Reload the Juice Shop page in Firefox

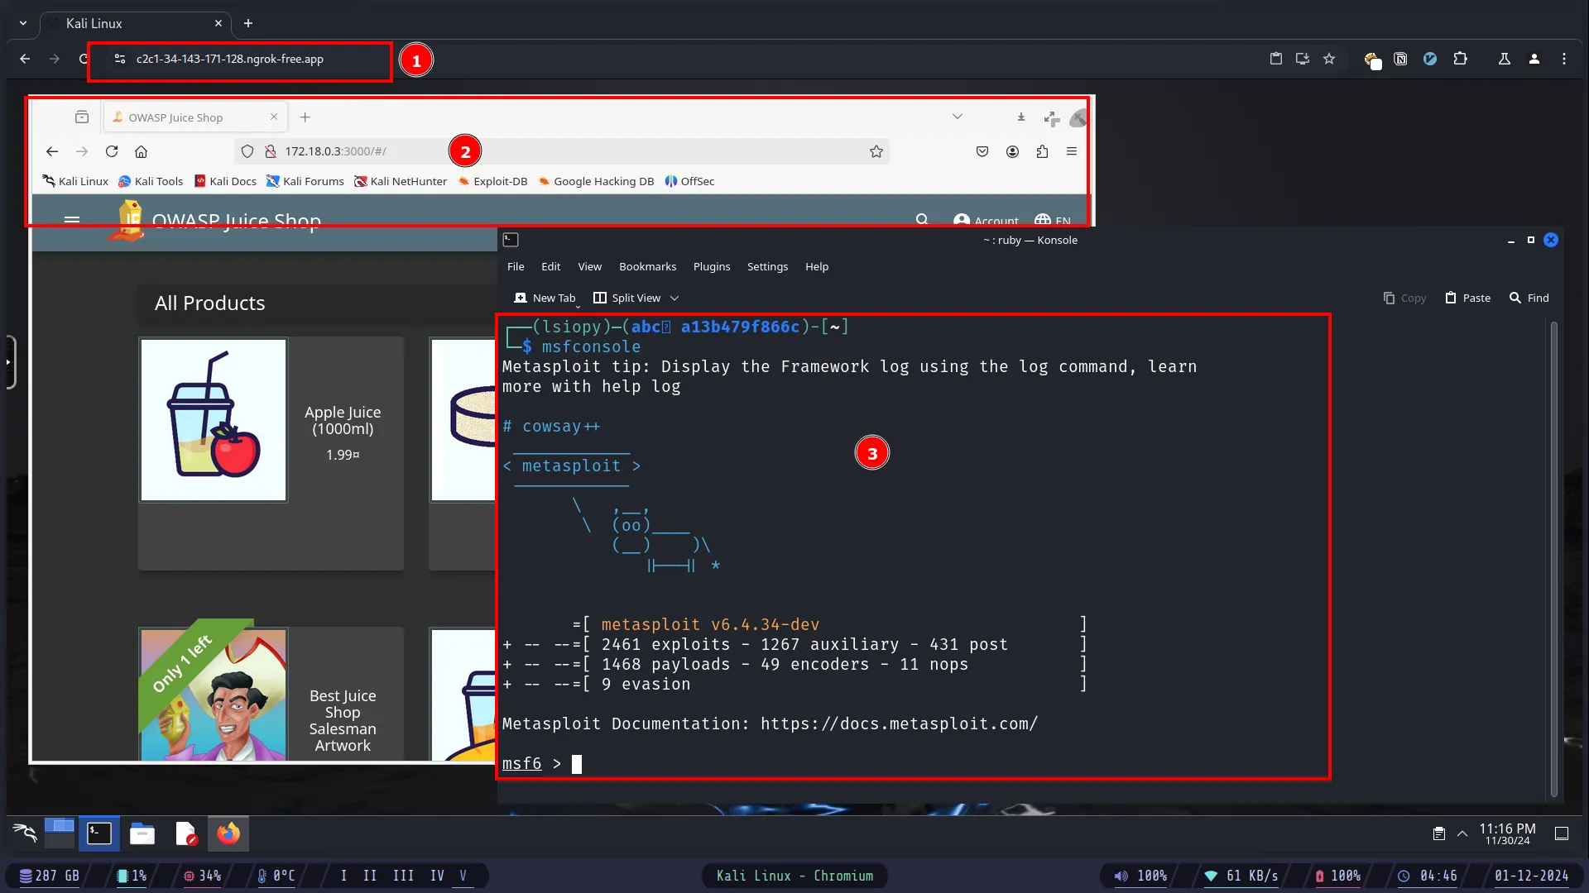point(112,151)
